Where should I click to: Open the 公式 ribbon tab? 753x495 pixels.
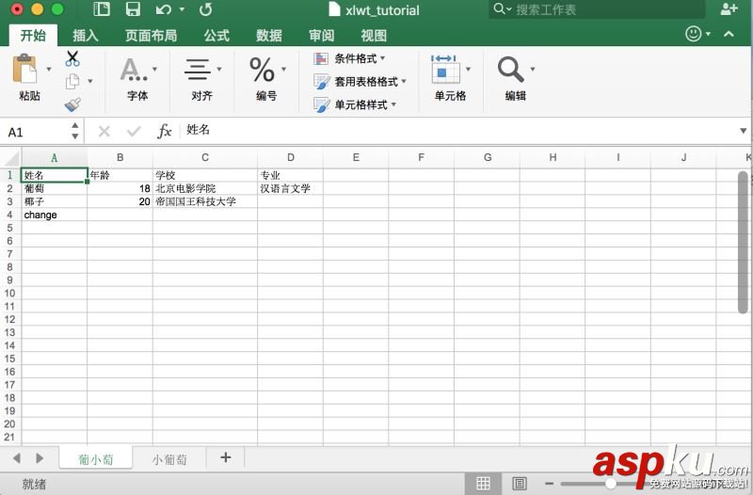(x=216, y=36)
